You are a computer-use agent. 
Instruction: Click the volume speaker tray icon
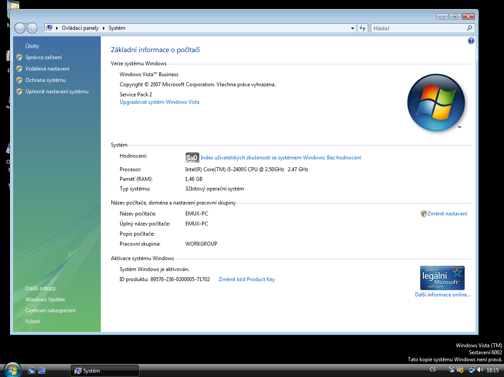480,370
